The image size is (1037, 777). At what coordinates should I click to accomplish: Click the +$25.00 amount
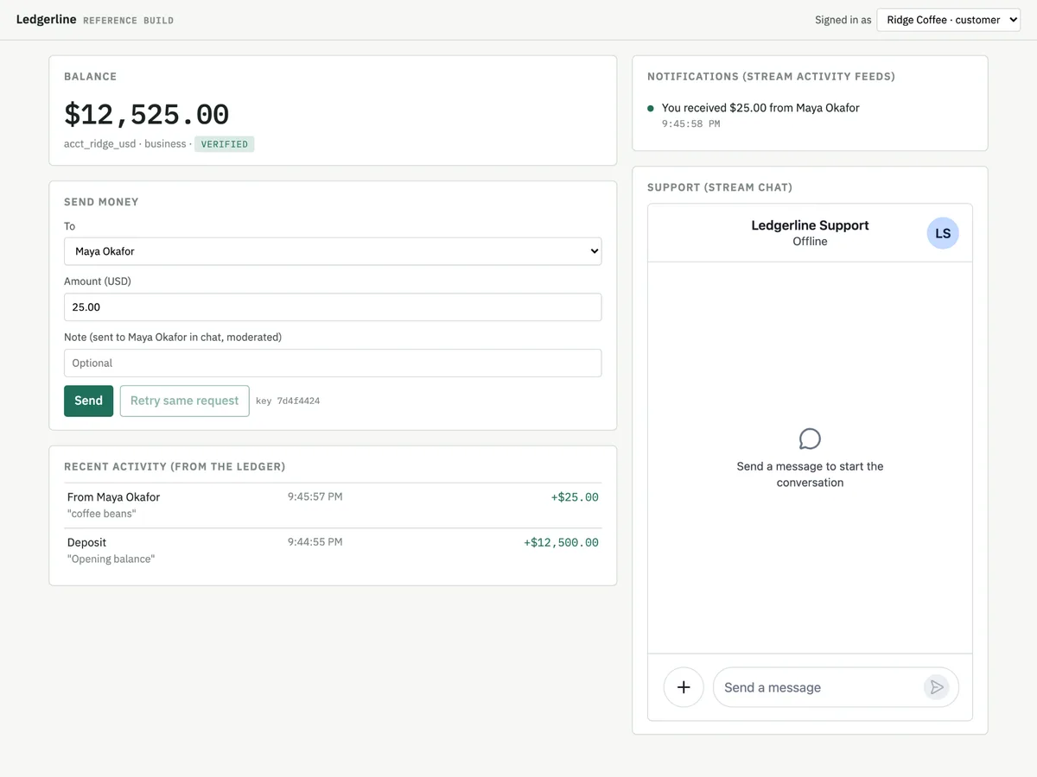[x=575, y=497]
